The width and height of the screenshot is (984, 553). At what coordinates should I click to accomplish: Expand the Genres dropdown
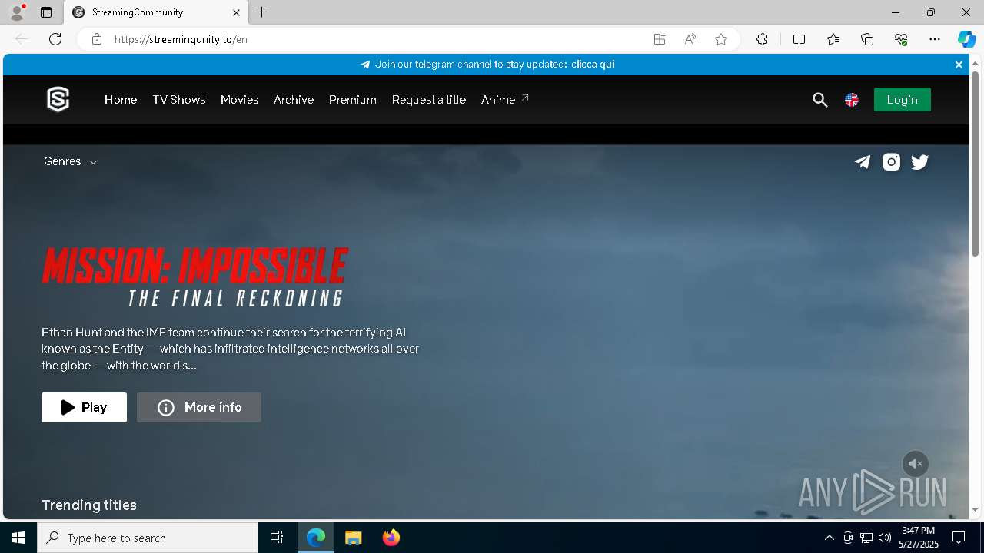coord(71,161)
